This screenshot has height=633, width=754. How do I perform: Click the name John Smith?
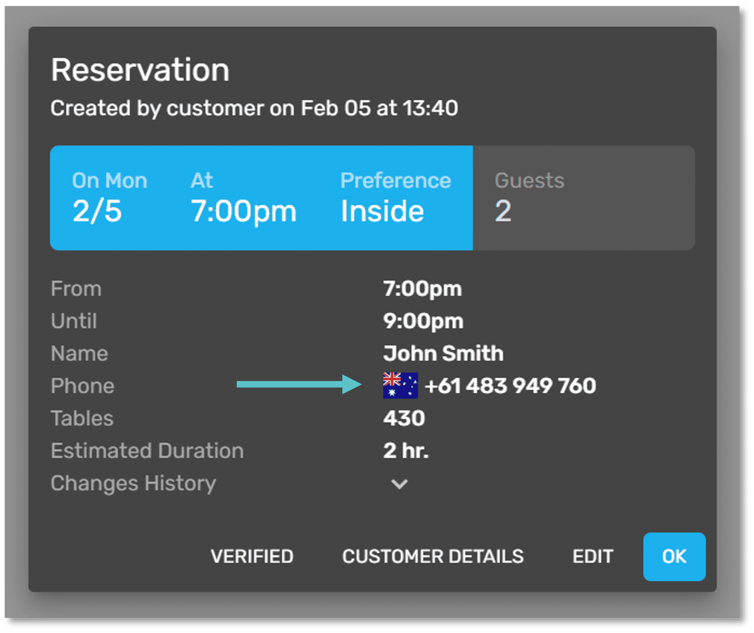[x=443, y=353]
